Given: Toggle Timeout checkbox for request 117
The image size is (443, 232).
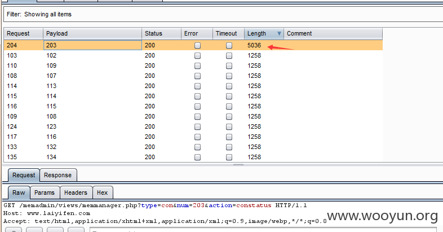Looking at the screenshot, I should pyautogui.click(x=229, y=137).
